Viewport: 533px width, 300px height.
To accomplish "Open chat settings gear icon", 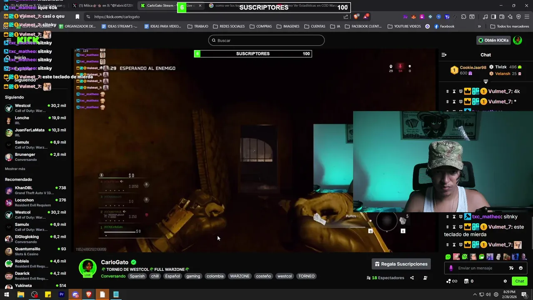I will pyautogui.click(x=505, y=281).
